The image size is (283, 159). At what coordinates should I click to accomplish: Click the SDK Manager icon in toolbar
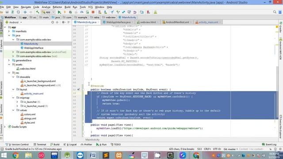105,12
